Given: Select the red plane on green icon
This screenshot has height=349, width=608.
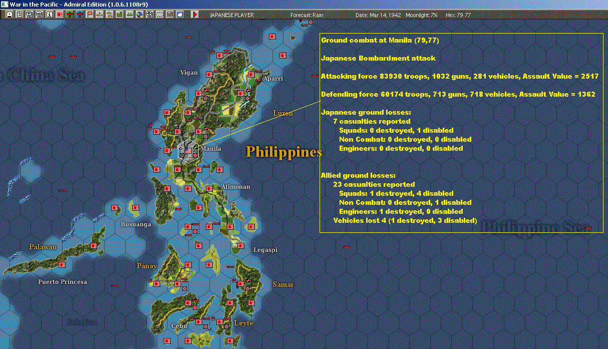Looking at the screenshot, I should click(x=70, y=15).
